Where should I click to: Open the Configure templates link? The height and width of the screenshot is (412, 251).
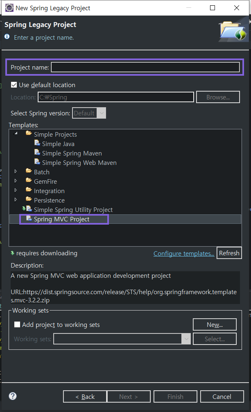click(x=184, y=254)
